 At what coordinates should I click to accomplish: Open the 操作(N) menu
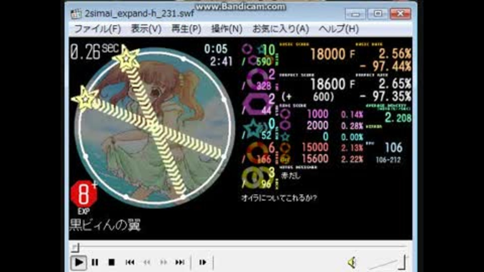[x=226, y=29]
